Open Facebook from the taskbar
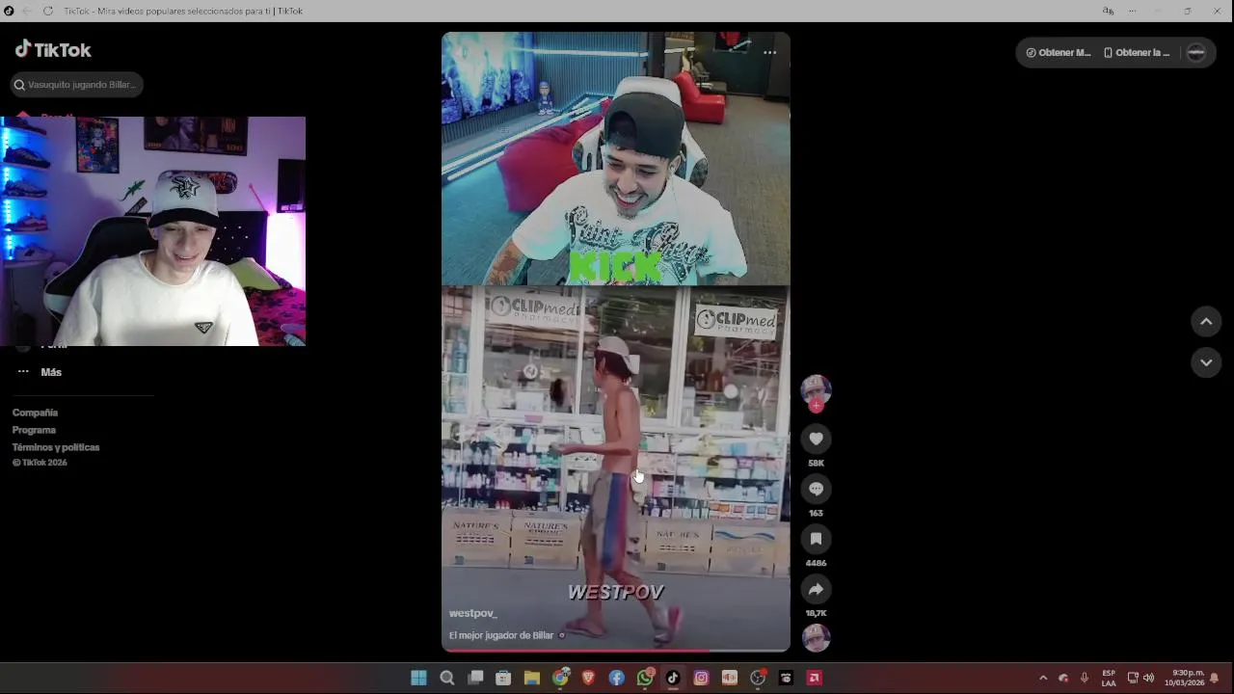1234x694 pixels. [616, 678]
